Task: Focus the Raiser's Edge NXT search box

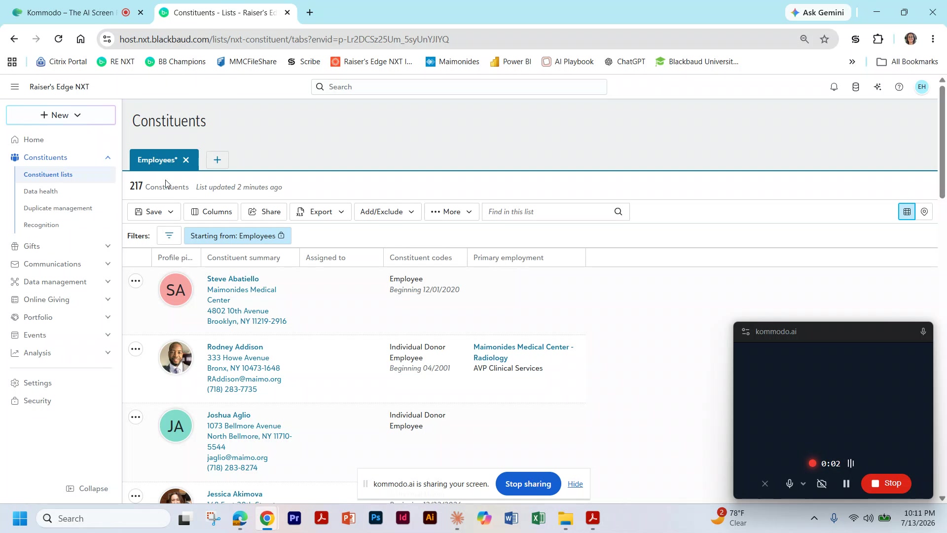Action: [x=459, y=87]
